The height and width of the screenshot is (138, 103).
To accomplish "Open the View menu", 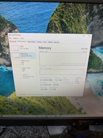I will pyautogui.click(x=22, y=38).
